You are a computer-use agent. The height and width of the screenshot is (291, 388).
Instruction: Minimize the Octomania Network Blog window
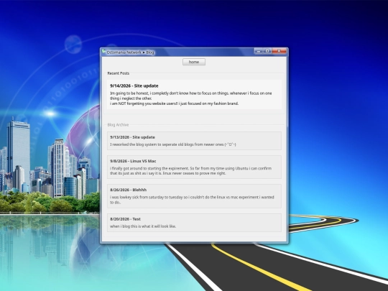click(x=259, y=51)
